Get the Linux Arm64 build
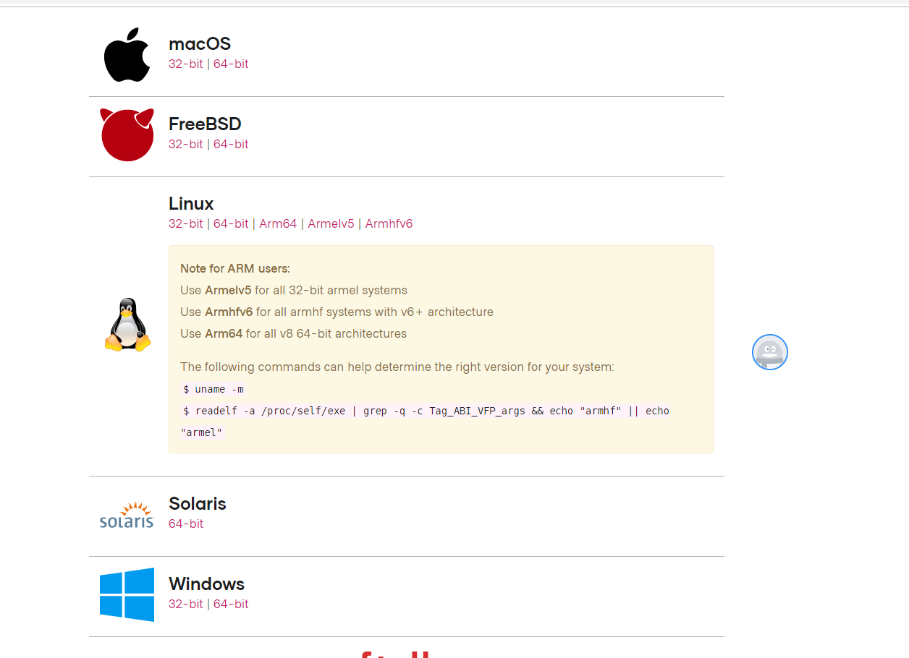The height and width of the screenshot is (658, 909). 278,223
